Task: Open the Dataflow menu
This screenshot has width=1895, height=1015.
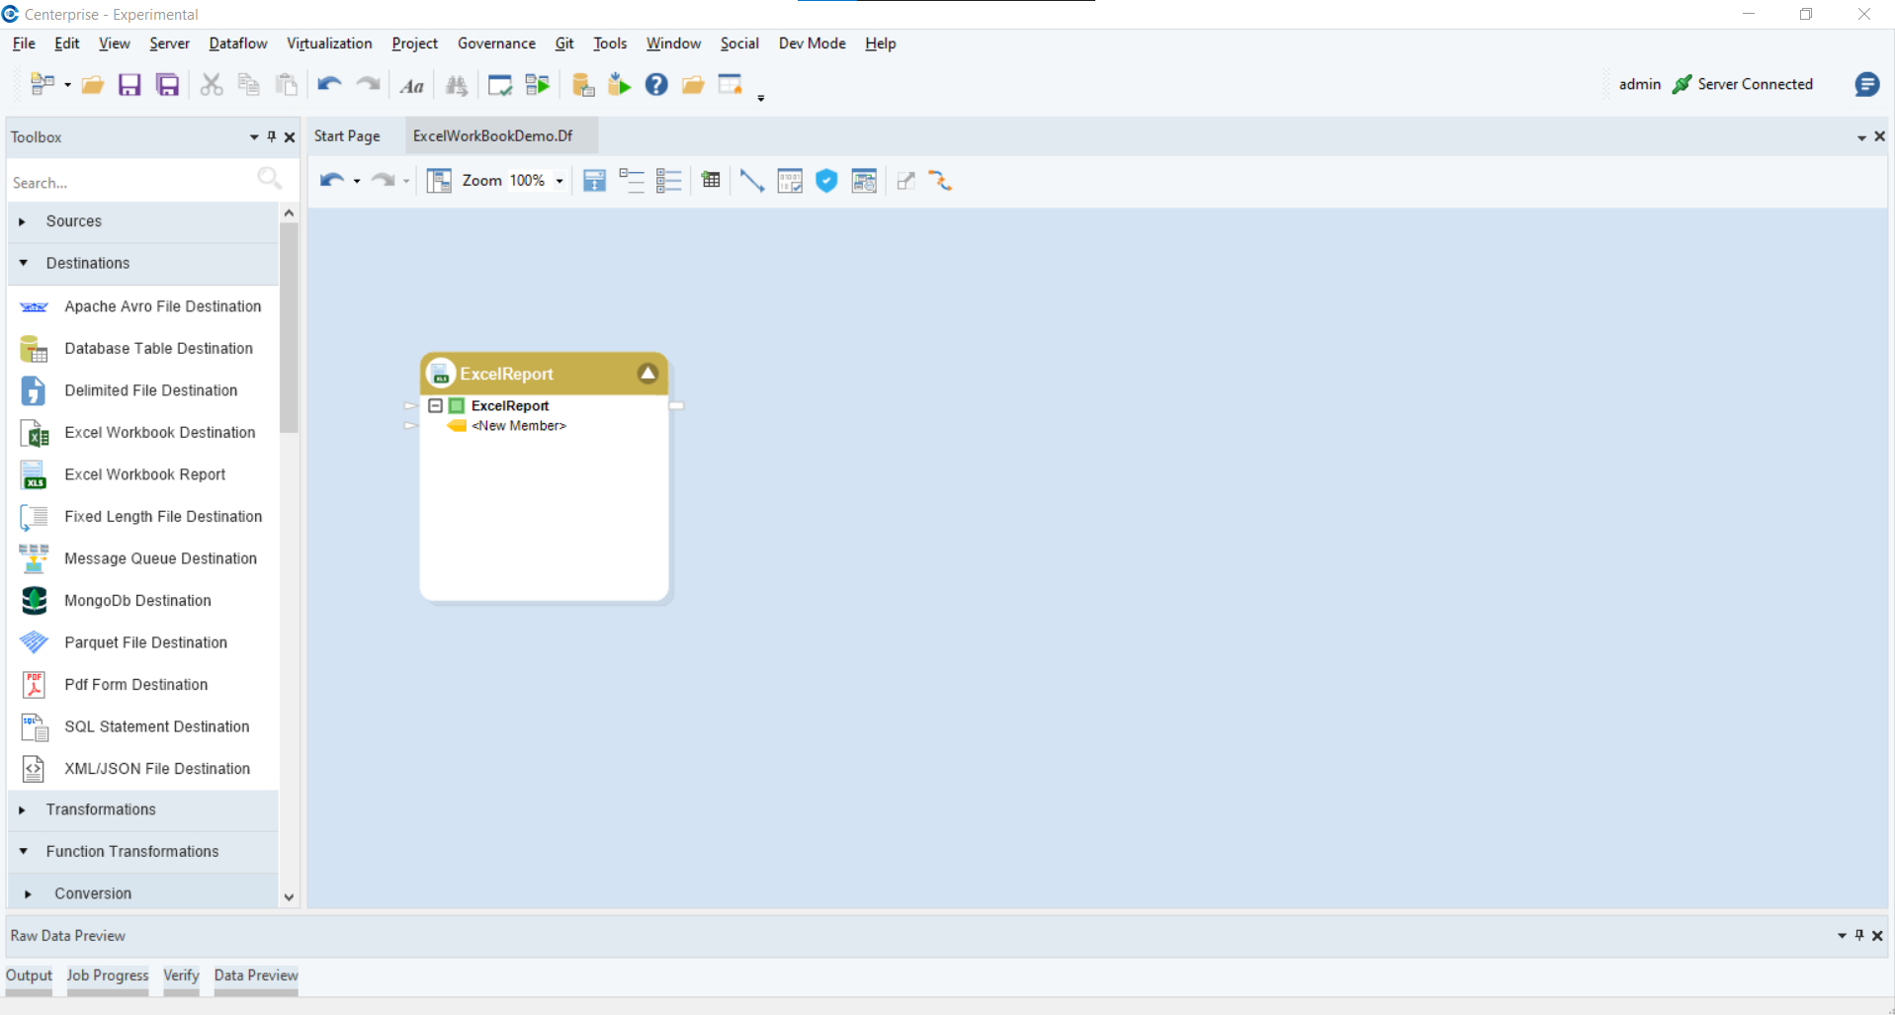Action: (237, 43)
